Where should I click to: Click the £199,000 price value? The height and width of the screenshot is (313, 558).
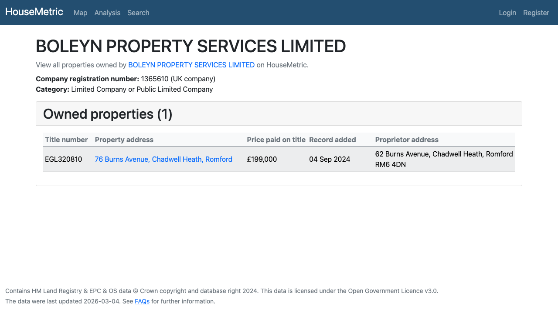tap(262, 159)
